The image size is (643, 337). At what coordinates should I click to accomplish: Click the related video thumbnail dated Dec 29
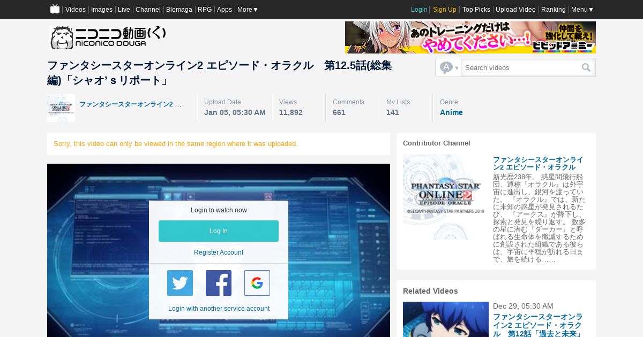[x=446, y=319]
